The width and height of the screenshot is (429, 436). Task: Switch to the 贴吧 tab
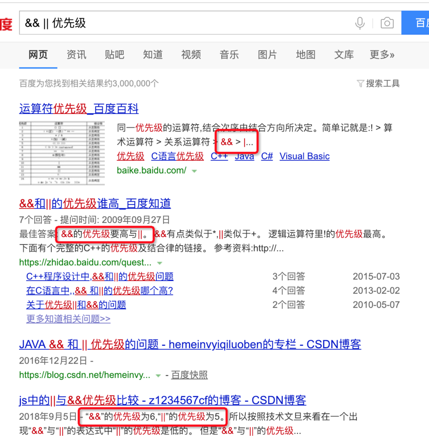114,55
